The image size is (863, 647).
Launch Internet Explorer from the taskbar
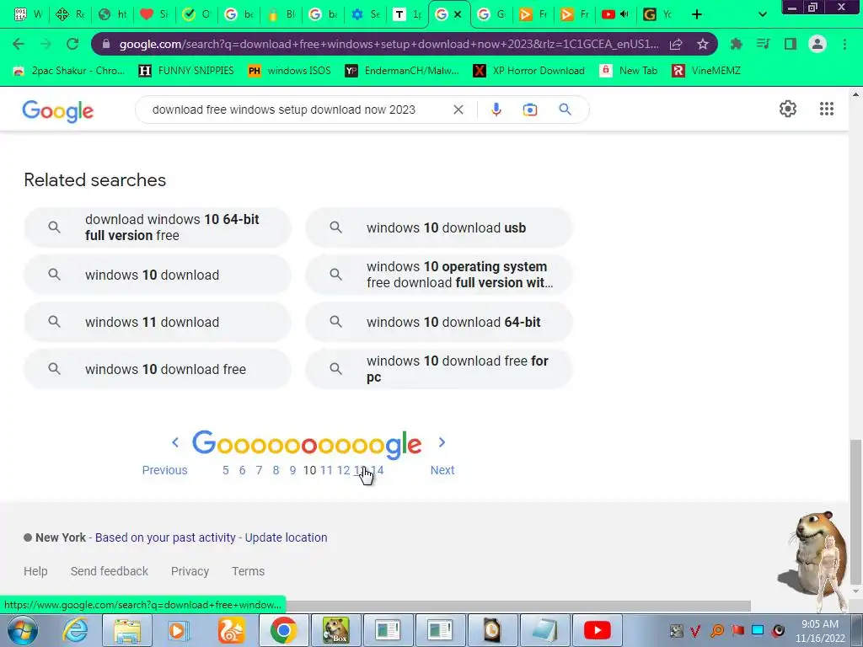[x=75, y=630]
